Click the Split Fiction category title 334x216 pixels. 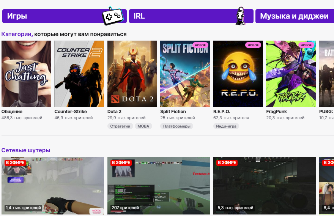pos(173,111)
